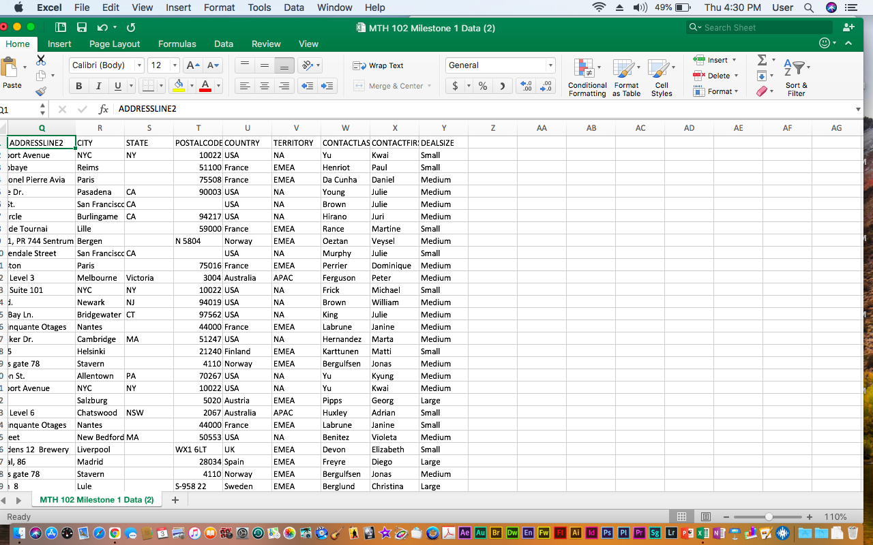
Task: Click the Undo arrow icon
Action: pos(102,27)
